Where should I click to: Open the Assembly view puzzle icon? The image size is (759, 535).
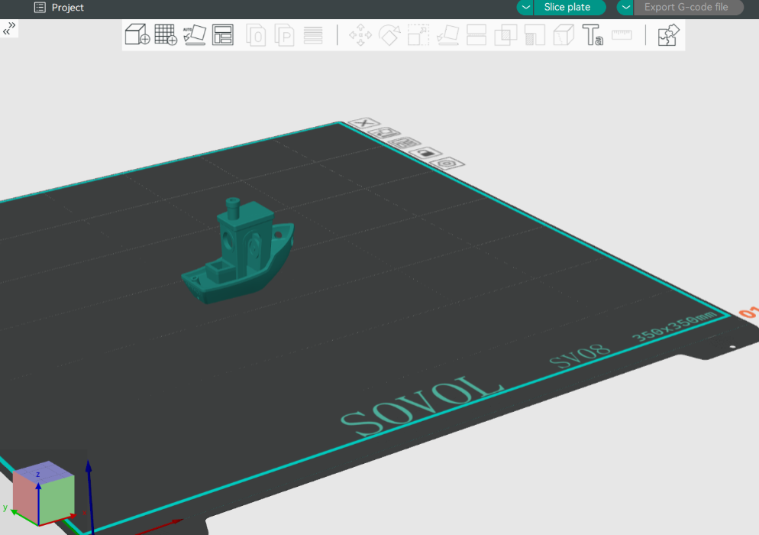tap(668, 35)
